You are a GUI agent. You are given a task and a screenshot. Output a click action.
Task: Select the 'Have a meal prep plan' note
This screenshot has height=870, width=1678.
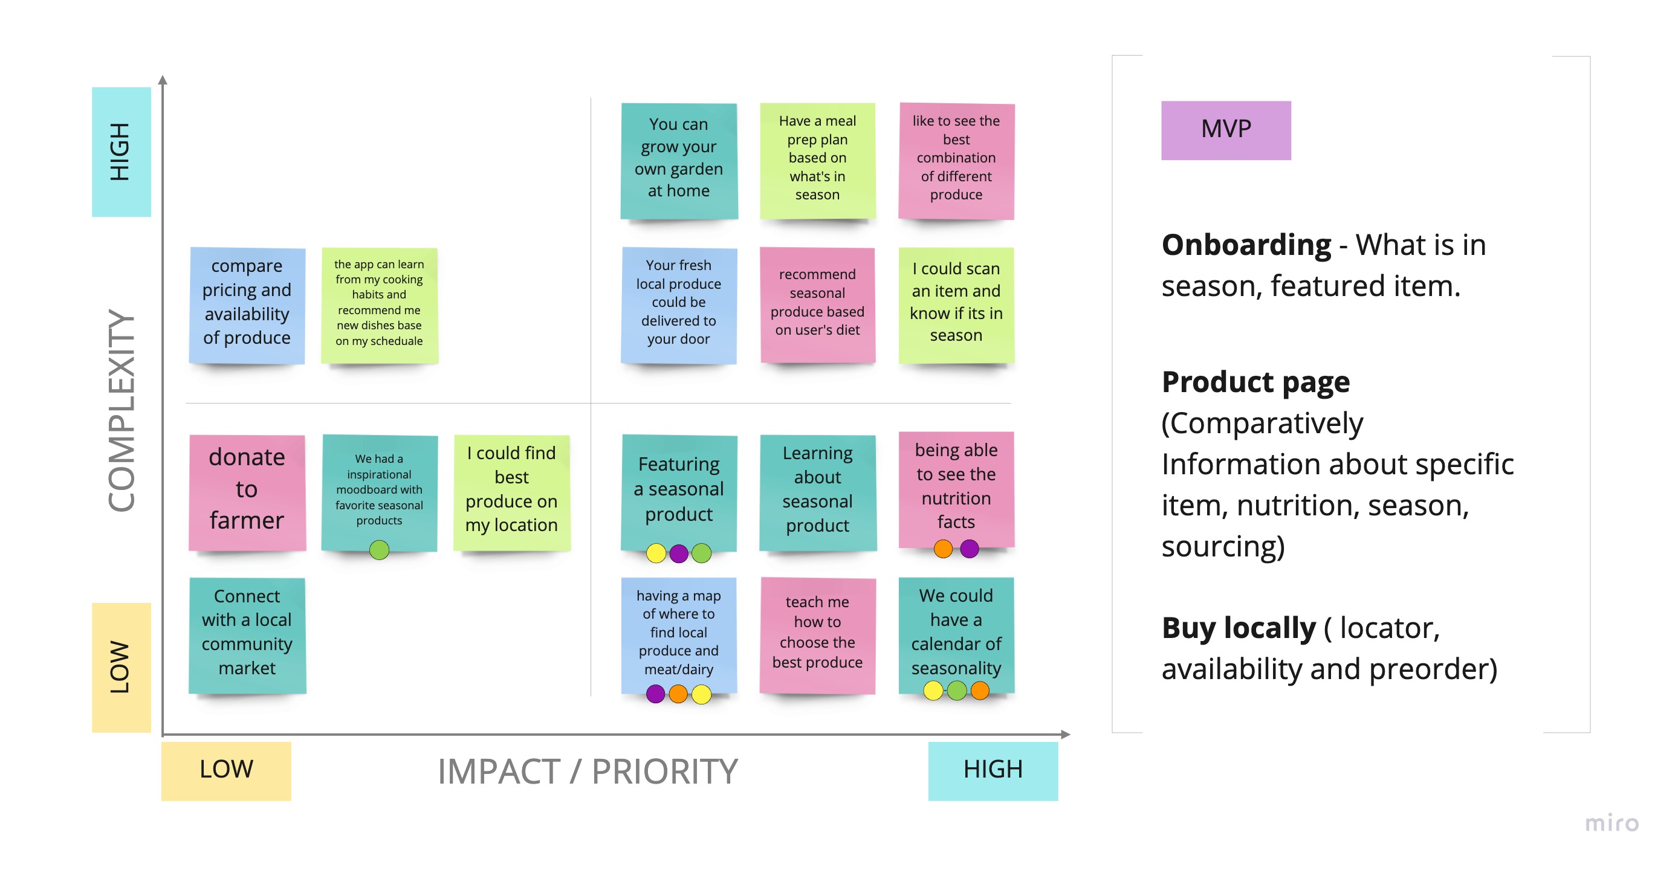[x=817, y=160]
